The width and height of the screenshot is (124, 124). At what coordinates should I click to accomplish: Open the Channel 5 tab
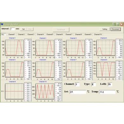click(50, 34)
